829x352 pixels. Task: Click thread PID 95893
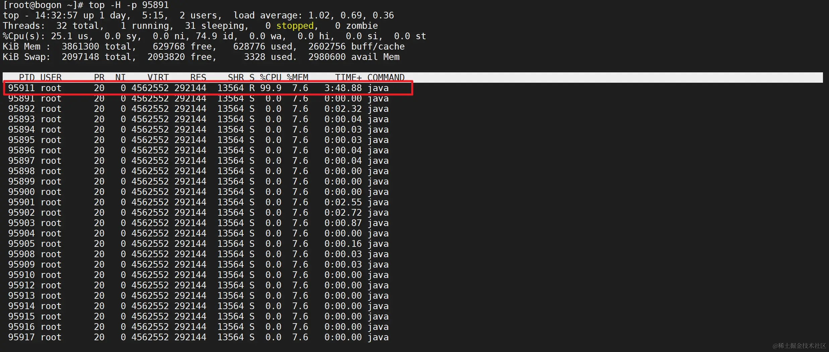click(21, 119)
